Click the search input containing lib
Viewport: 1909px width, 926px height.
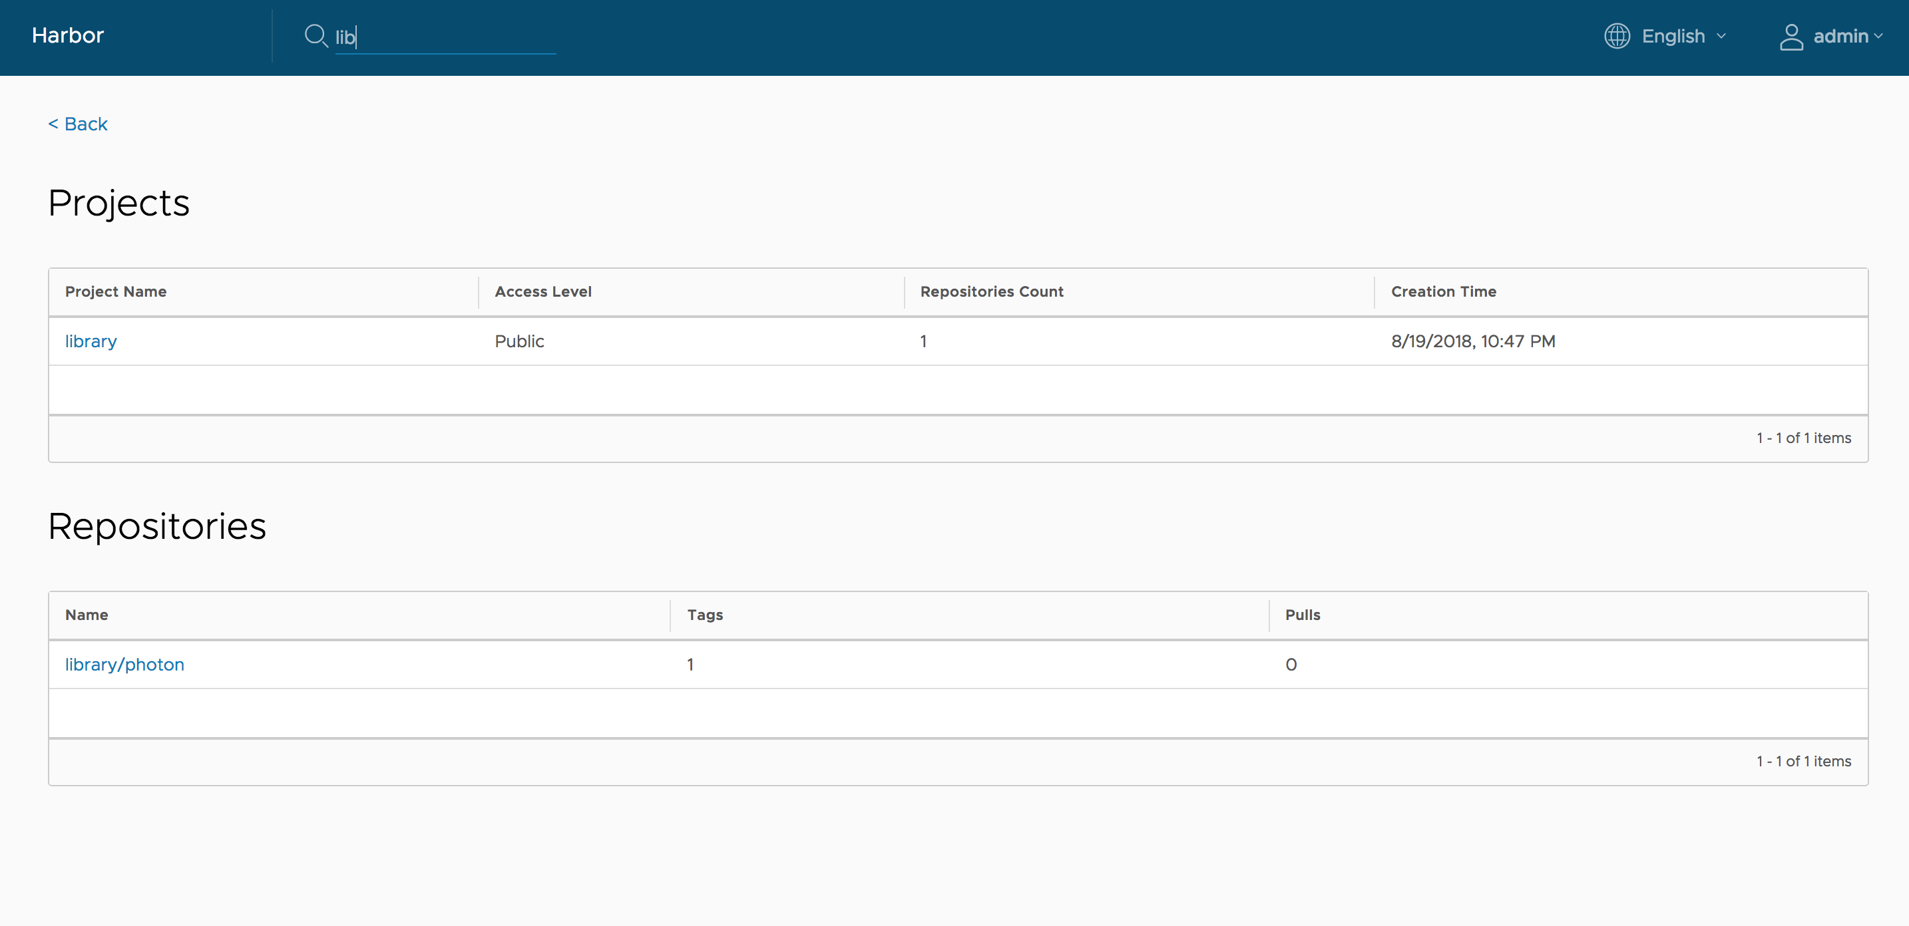445,35
